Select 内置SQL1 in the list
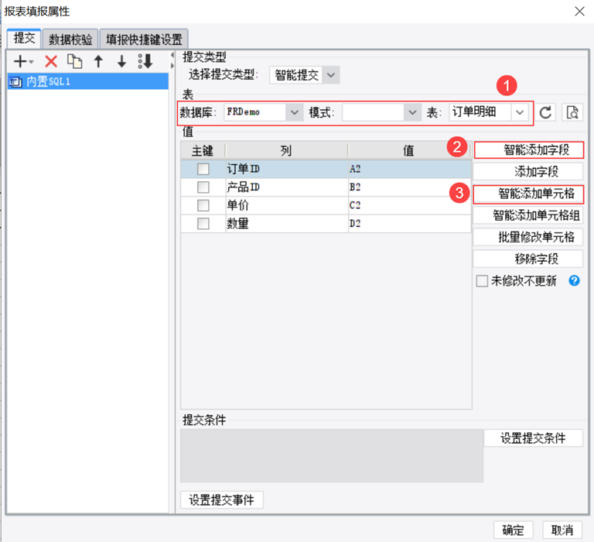 point(88,81)
